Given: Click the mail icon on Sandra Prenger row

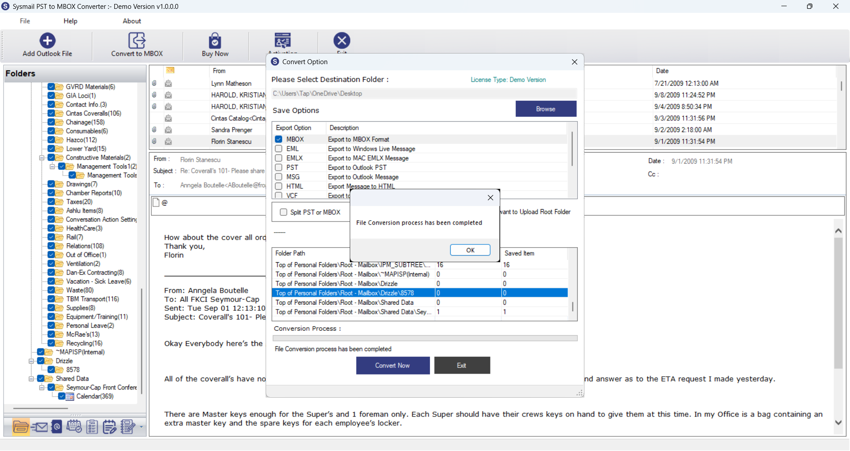Looking at the screenshot, I should [168, 130].
